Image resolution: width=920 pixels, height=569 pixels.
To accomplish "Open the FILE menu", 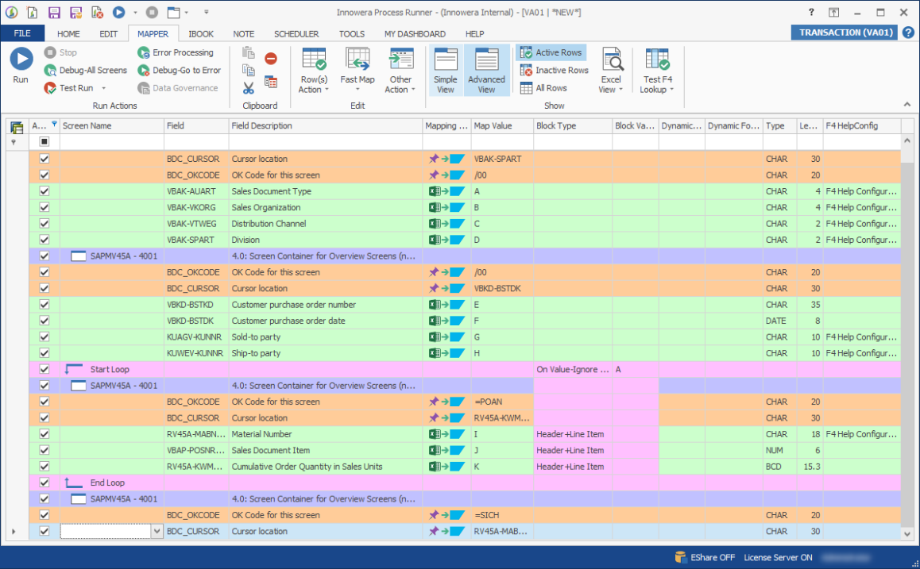I will 22,34.
